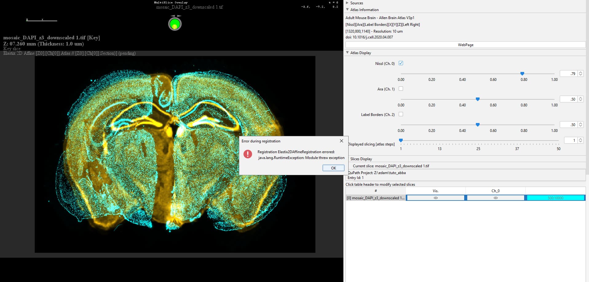589x282 pixels.
Task: Disable the Nissl (Ch. 0) checkbox
Action: (401, 63)
